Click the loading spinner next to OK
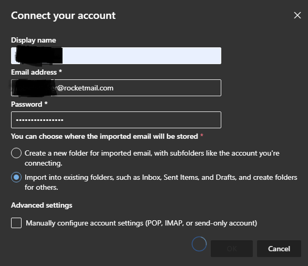Image resolution: width=308 pixels, height=266 pixels. pyautogui.click(x=199, y=244)
